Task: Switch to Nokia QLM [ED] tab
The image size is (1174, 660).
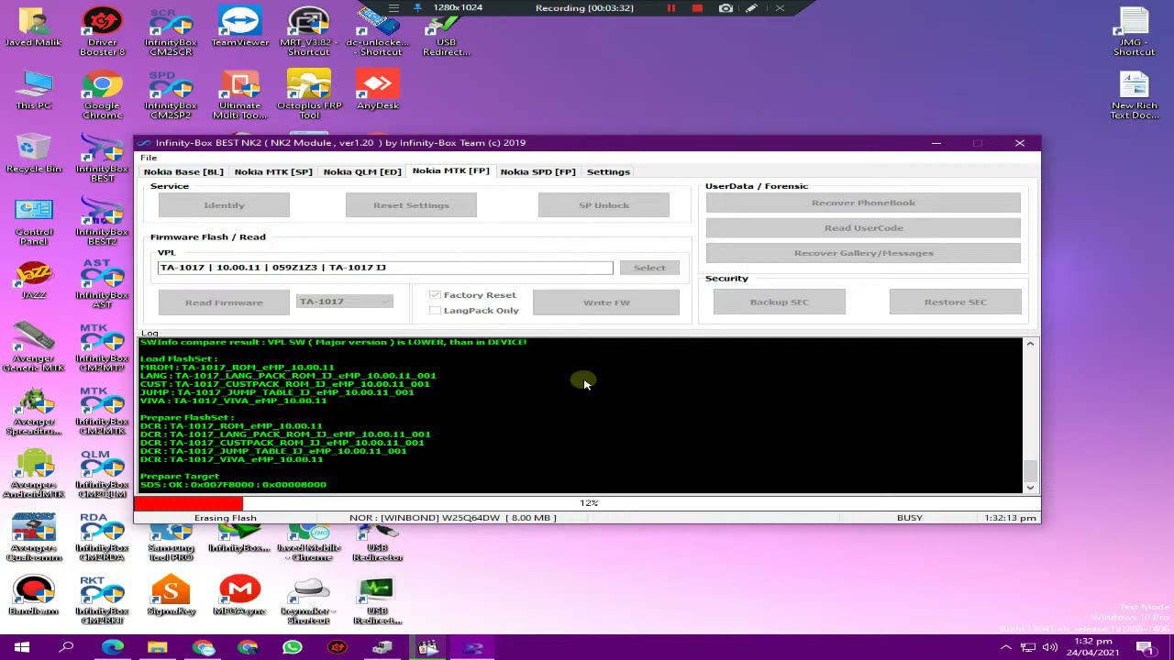Action: [x=362, y=171]
